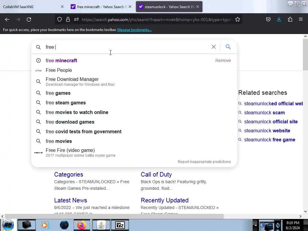Remove the free minecraft history entry
This screenshot has height=231, width=308.
pyautogui.click(x=223, y=60)
